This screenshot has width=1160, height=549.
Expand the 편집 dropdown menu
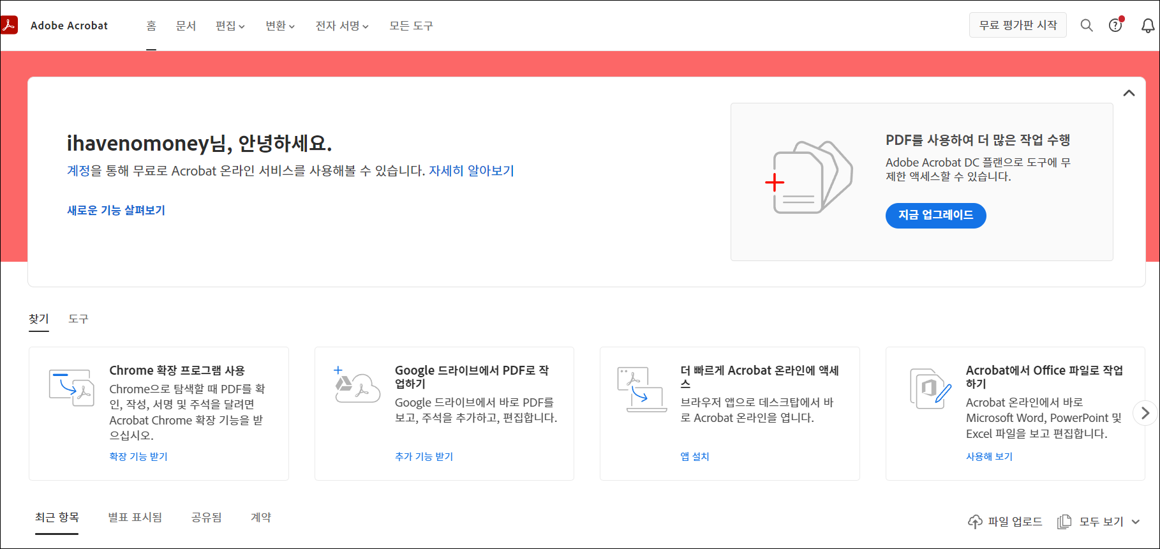coord(230,26)
